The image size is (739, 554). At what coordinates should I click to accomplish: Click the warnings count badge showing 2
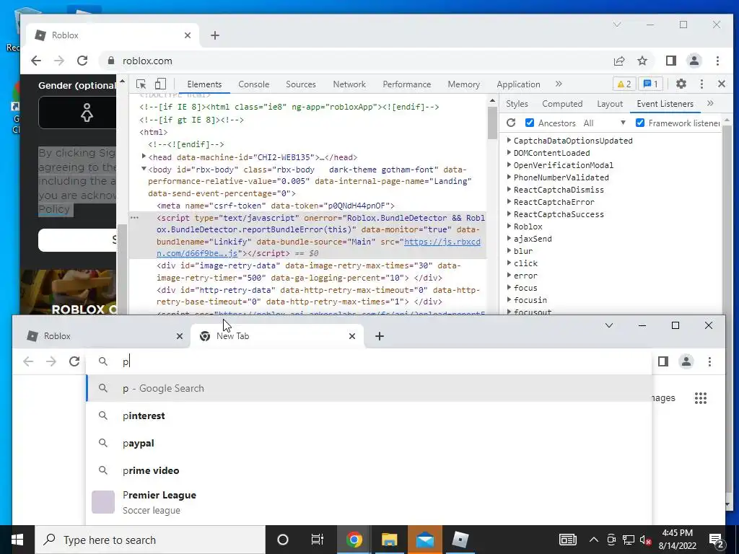click(x=624, y=84)
